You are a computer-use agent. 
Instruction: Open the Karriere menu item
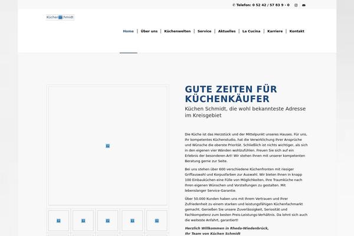click(275, 31)
